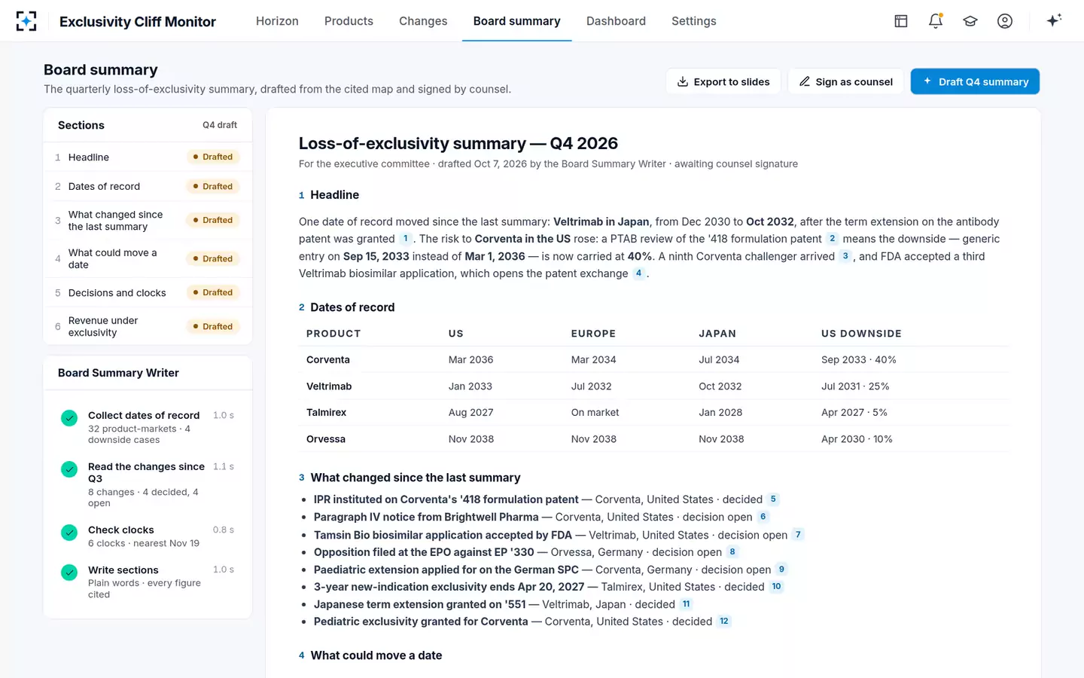Image resolution: width=1084 pixels, height=678 pixels.
Task: Click the 'On market' cell for Talmirex
Action: (x=595, y=413)
